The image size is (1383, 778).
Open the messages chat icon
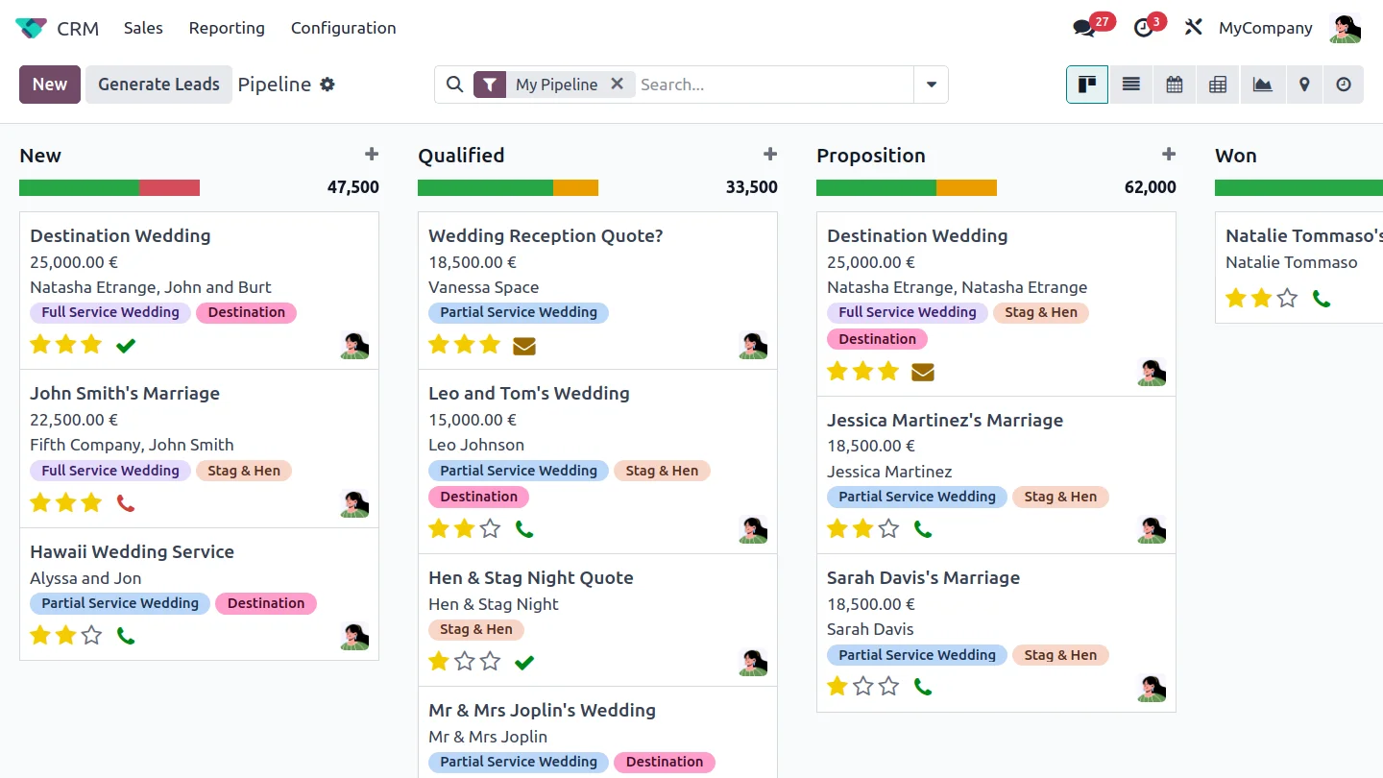tap(1084, 28)
